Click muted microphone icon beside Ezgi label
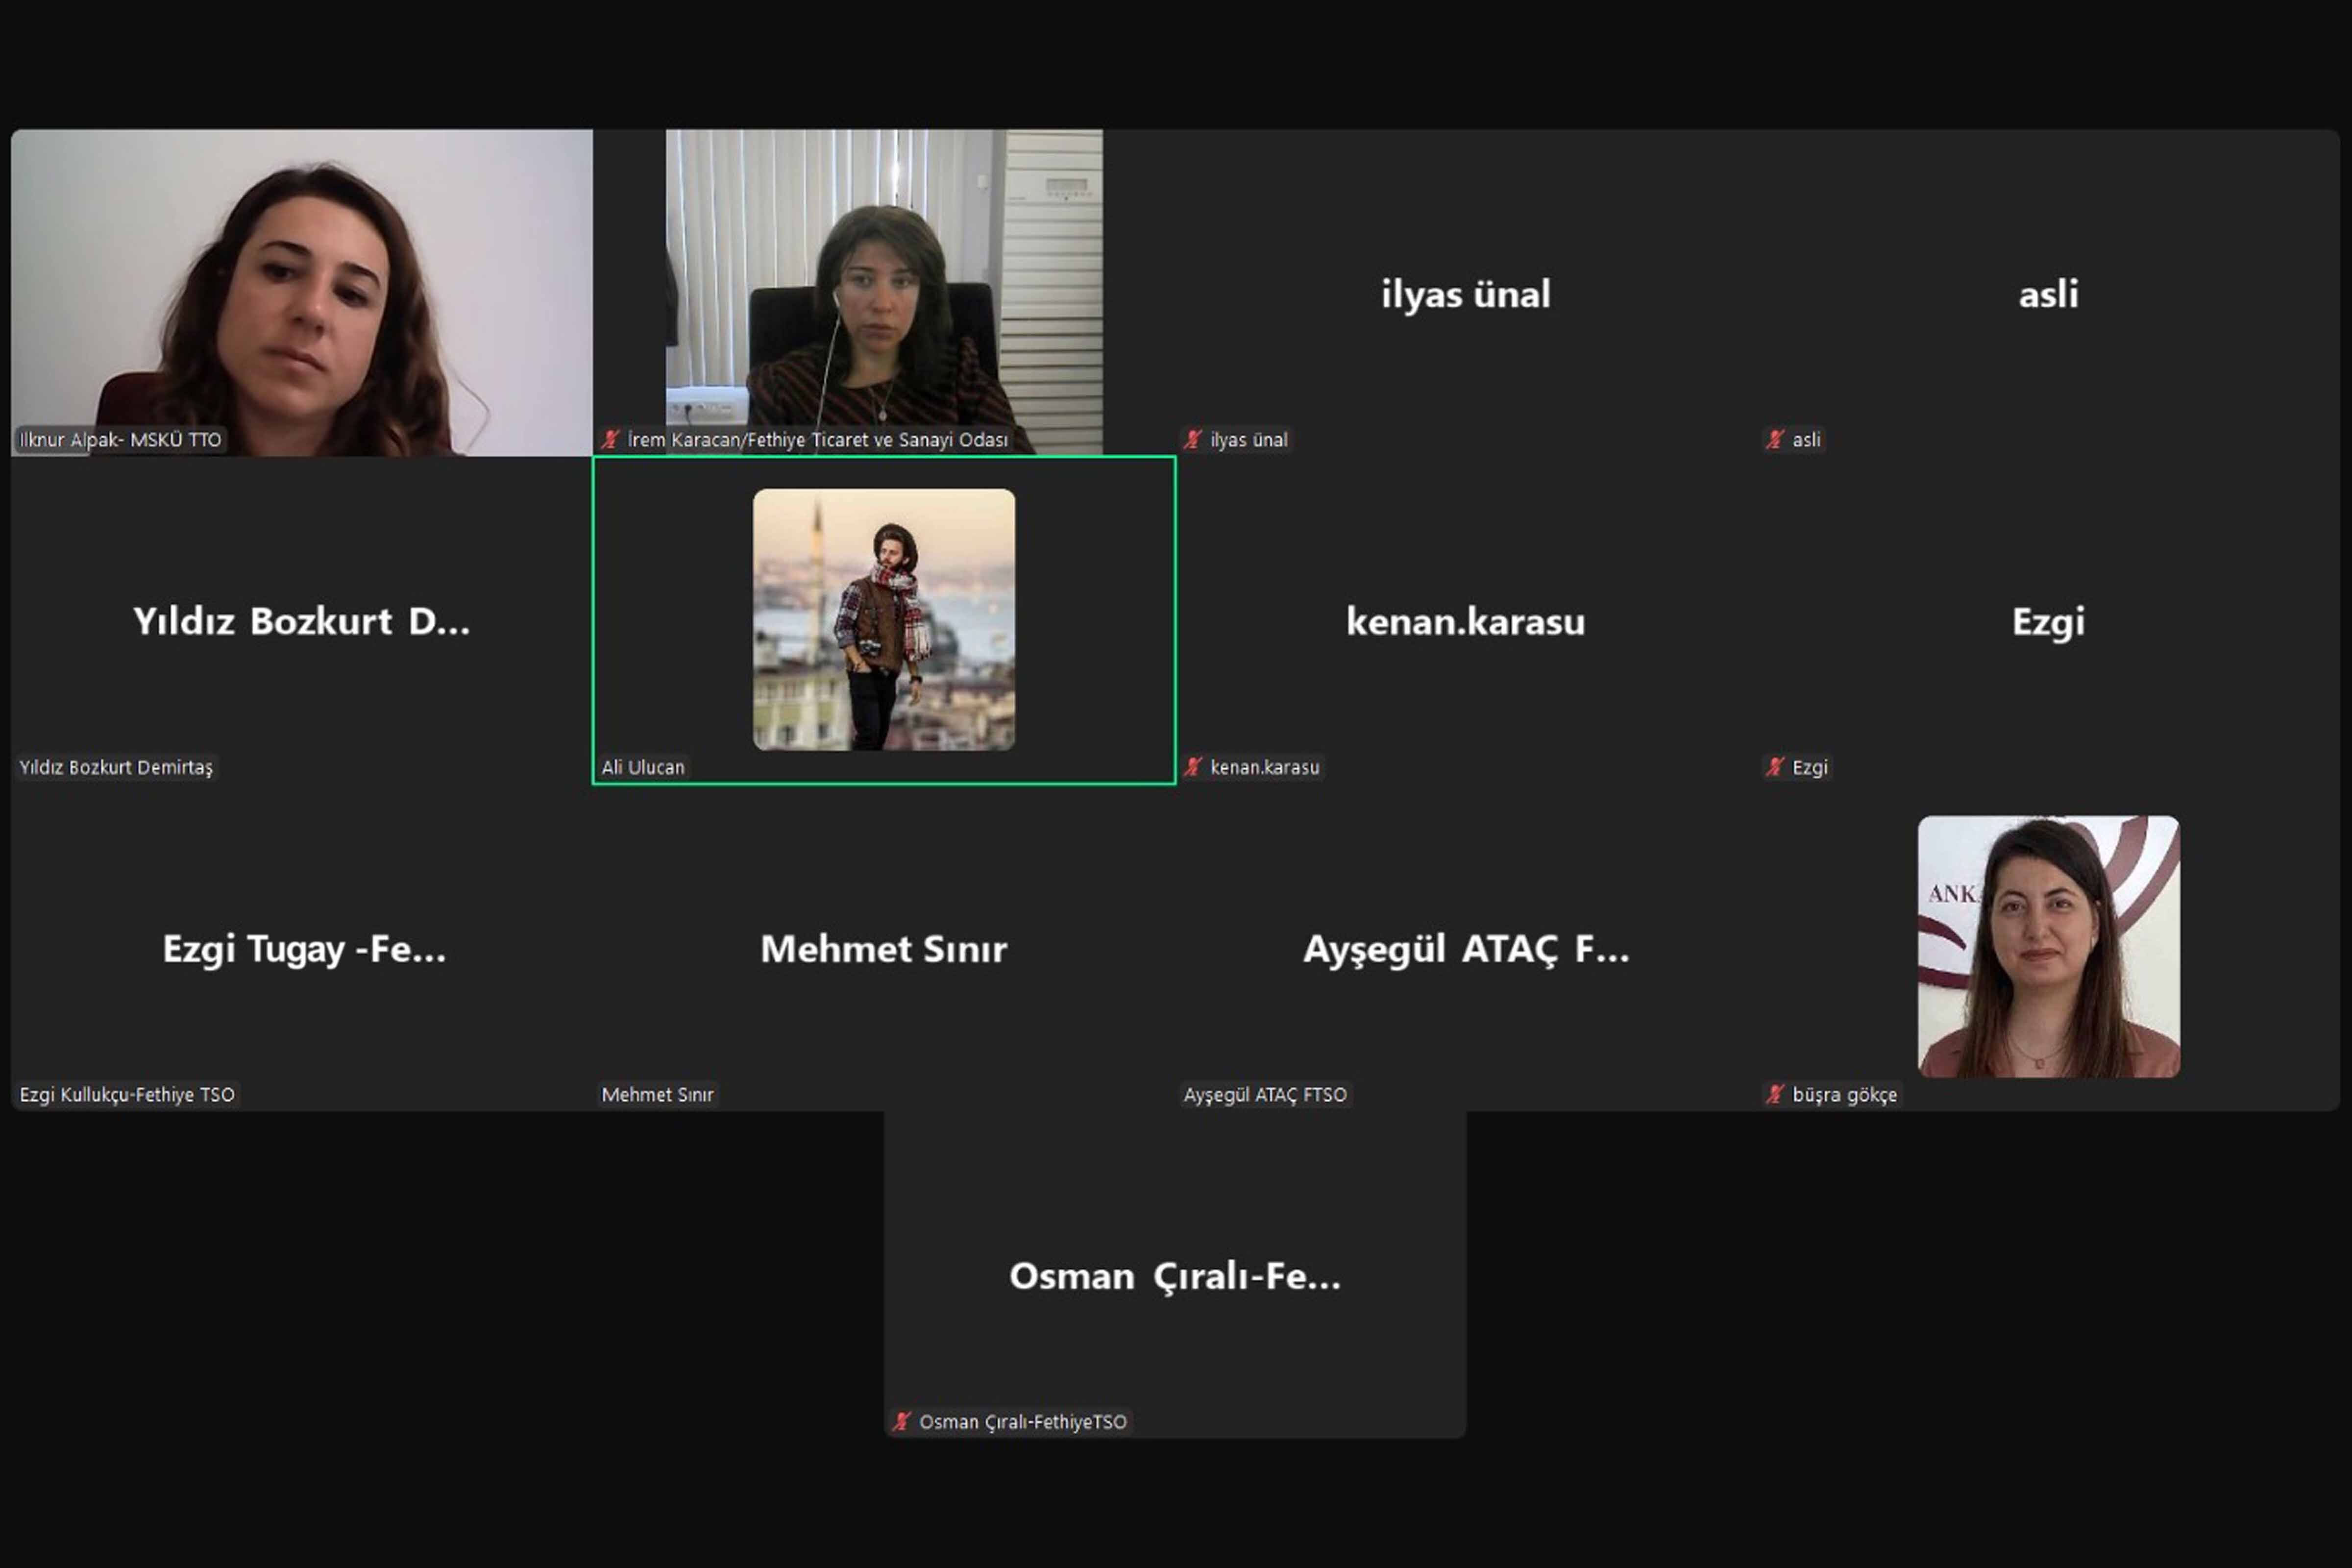Screen dimensions: 2352x1568 click(x=1774, y=767)
